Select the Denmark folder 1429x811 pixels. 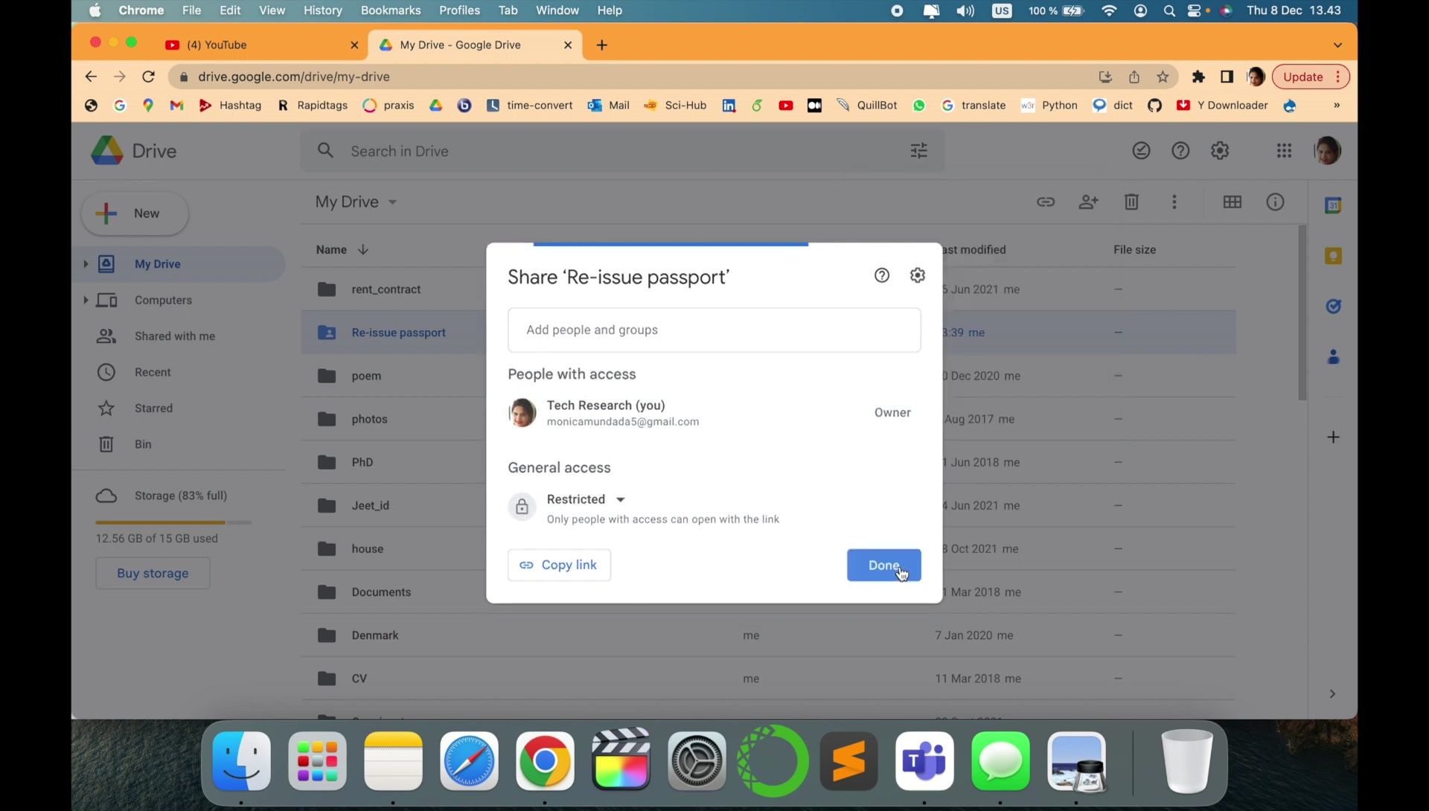[x=768, y=635]
